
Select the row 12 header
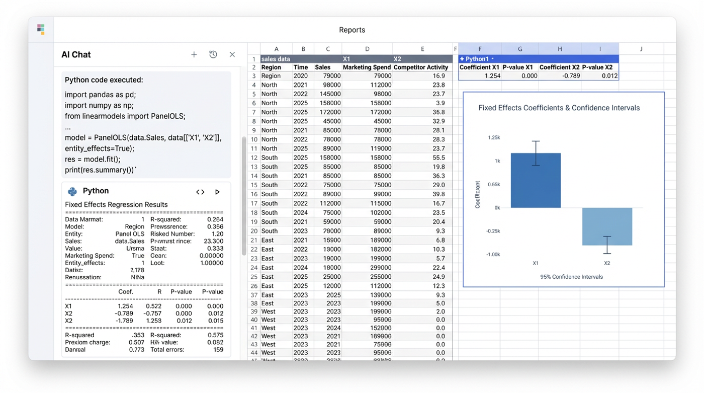254,158
